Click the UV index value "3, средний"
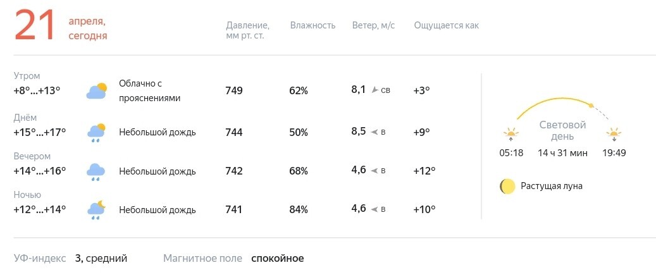 (x=101, y=259)
